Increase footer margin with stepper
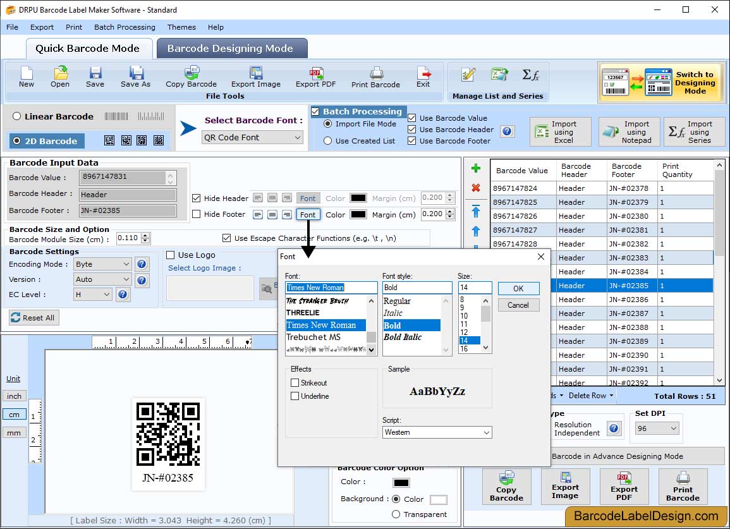Viewport: 730px width, 529px height. (450, 212)
